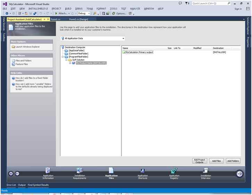252x195 pixels.
Task: Click the navigate backward toolbar icon
Action: pyautogui.click(x=7, y=13)
